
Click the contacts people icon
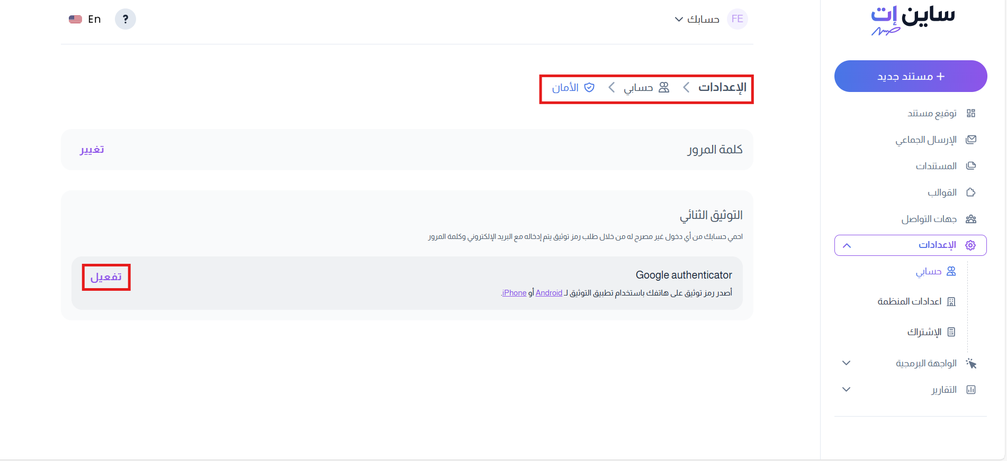tap(970, 219)
